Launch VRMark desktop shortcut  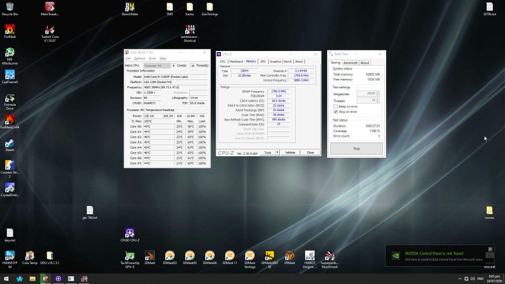pyautogui.click(x=289, y=258)
